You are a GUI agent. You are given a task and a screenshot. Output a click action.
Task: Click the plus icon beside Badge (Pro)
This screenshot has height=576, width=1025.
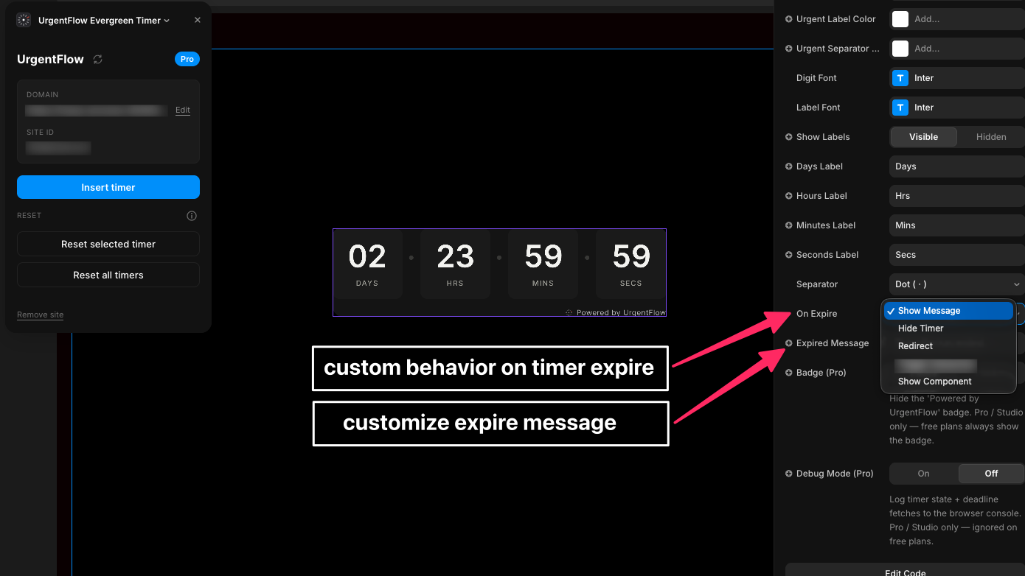point(789,373)
